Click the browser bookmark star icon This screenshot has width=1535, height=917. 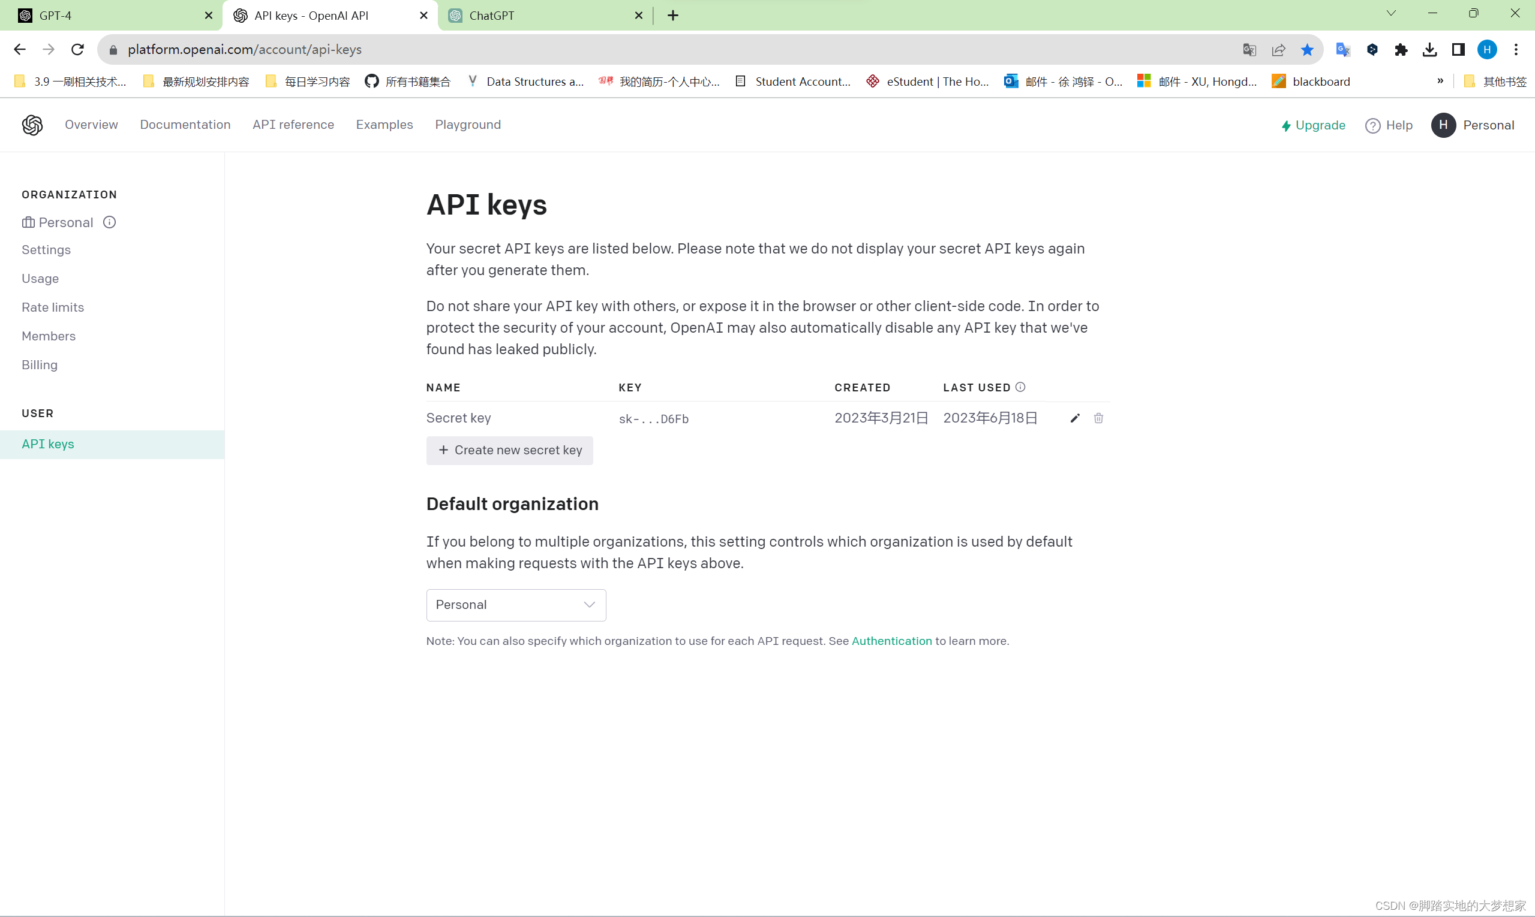coord(1308,49)
